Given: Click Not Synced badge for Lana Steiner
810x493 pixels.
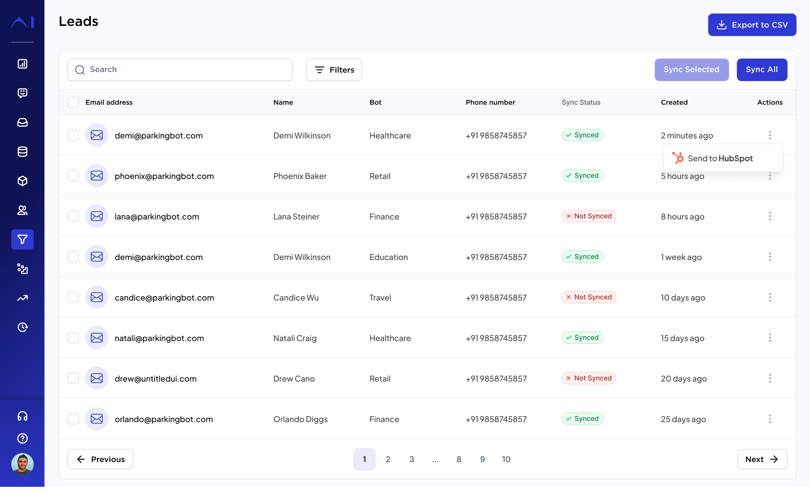Looking at the screenshot, I should [x=589, y=216].
